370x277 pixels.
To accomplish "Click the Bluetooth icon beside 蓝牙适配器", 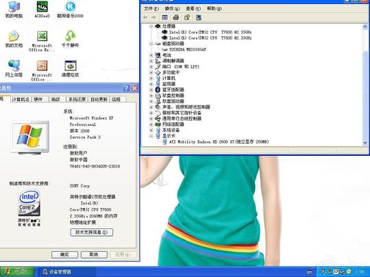I will coord(158,90).
